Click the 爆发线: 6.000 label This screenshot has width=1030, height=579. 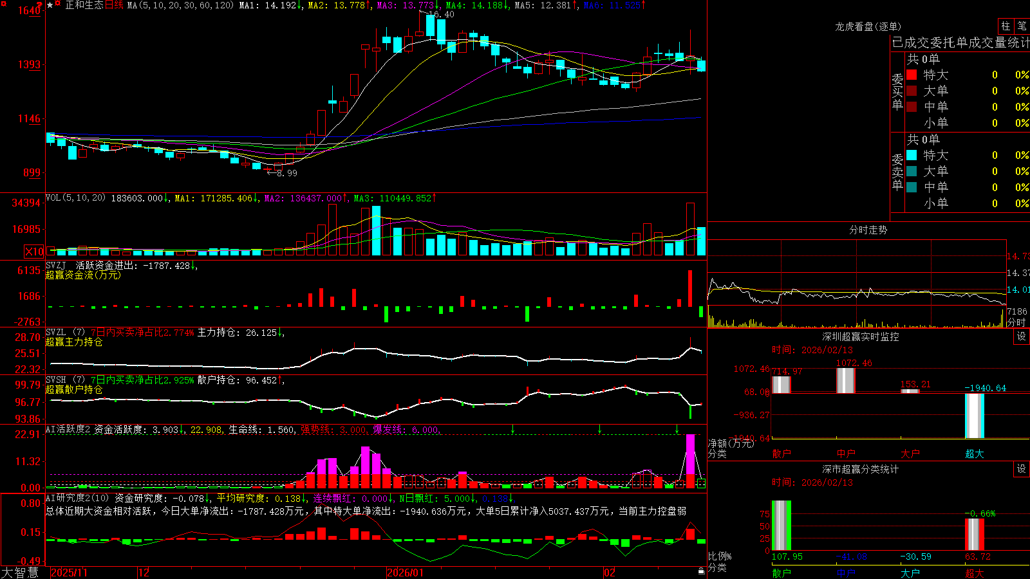(x=406, y=430)
